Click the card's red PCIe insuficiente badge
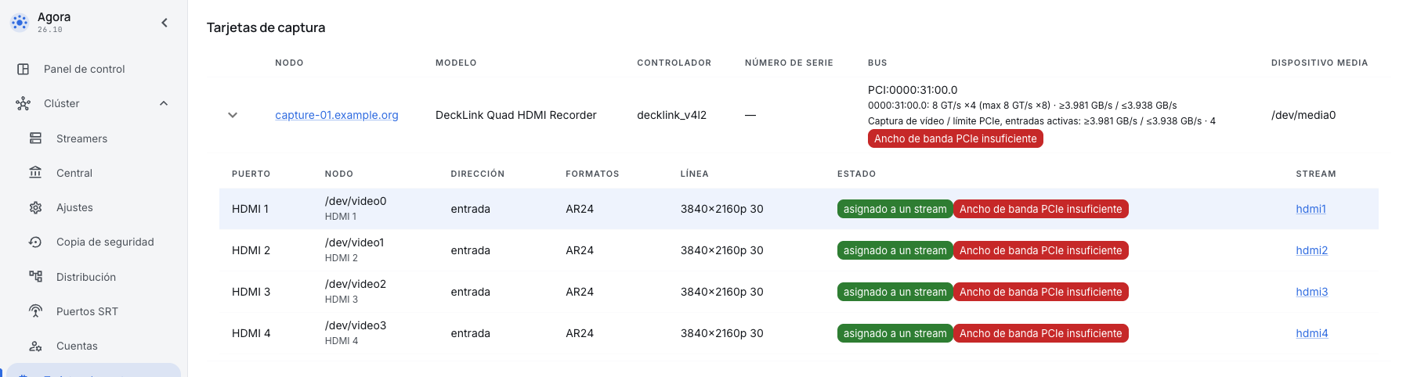1410x377 pixels. point(955,138)
